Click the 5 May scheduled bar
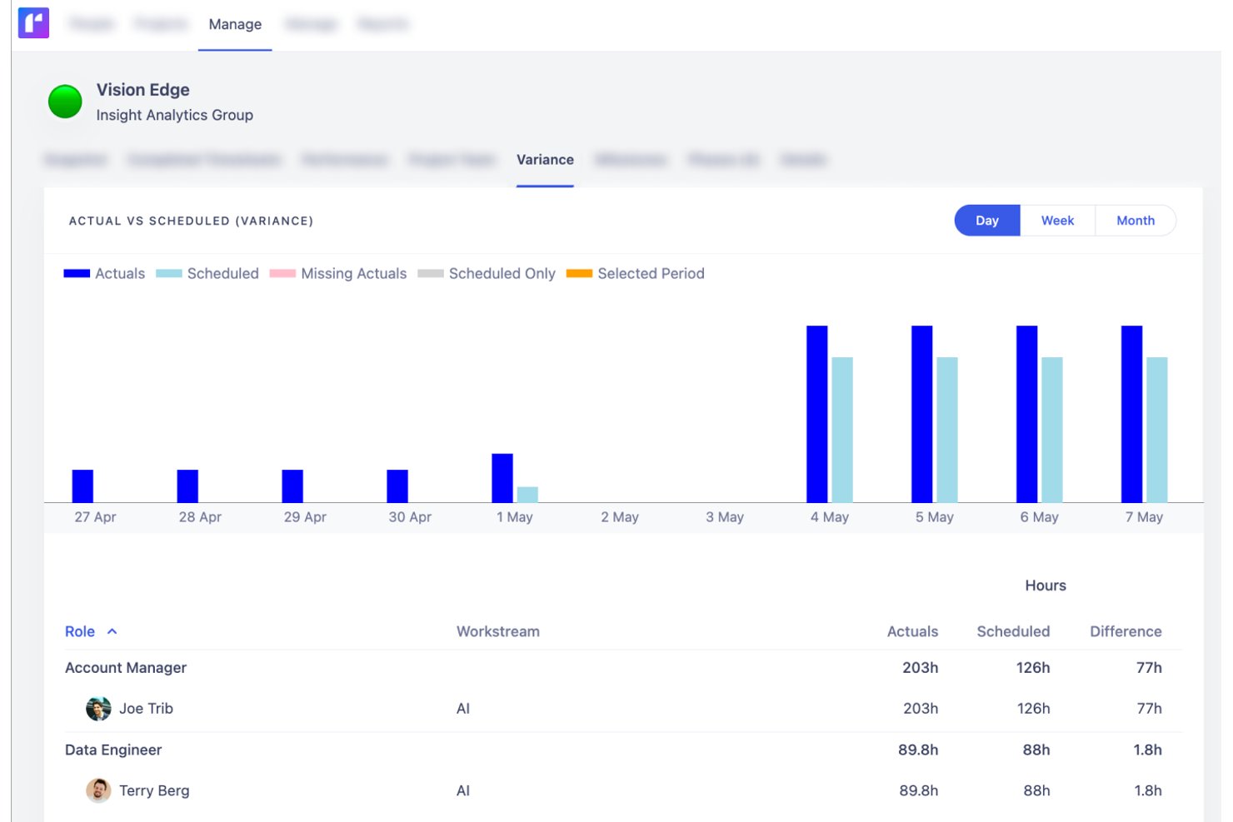Image resolution: width=1233 pixels, height=822 pixels. coord(947,430)
